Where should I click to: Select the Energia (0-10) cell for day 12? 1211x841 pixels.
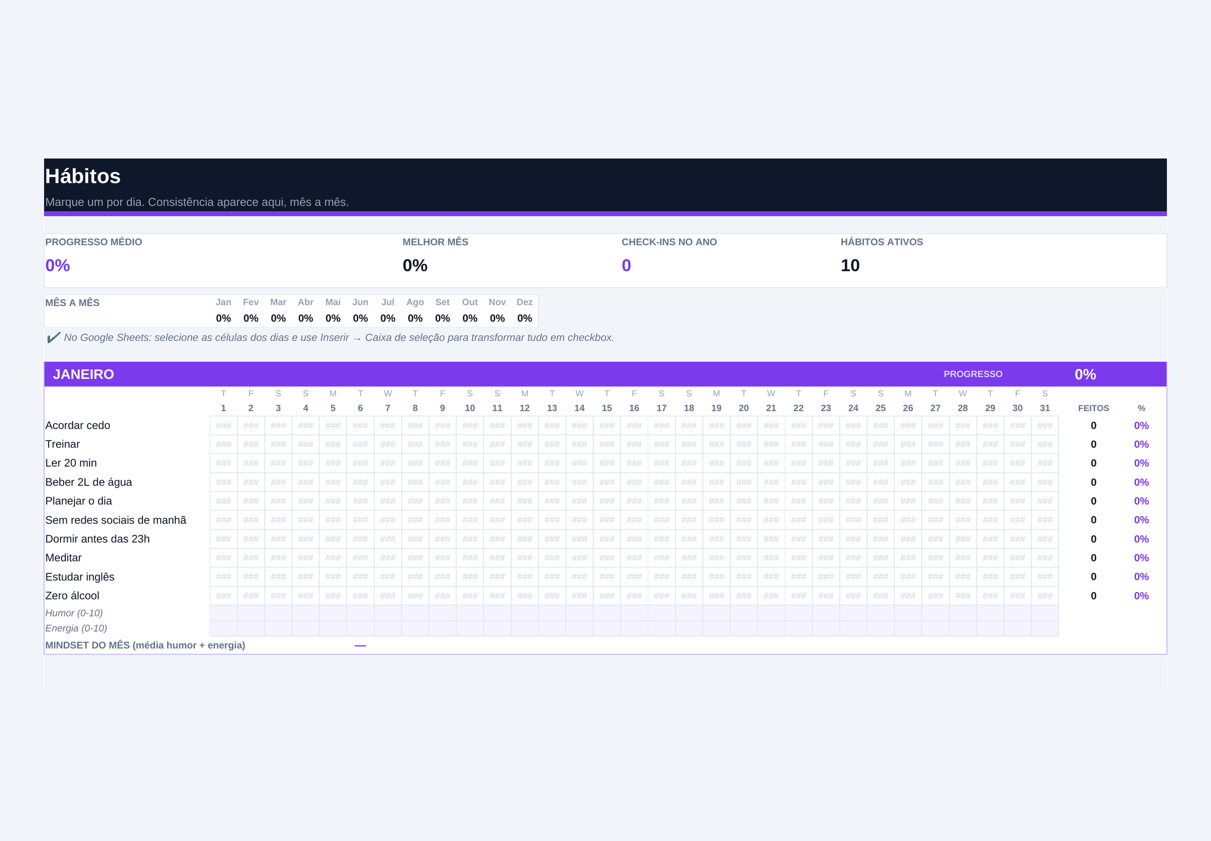click(524, 628)
